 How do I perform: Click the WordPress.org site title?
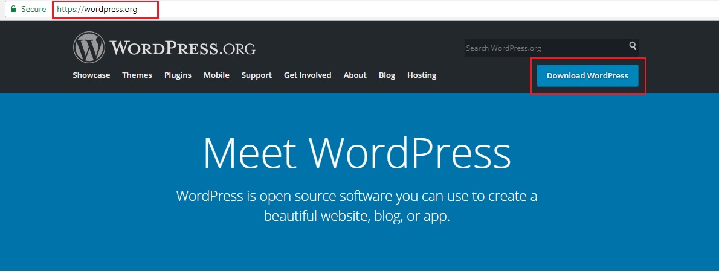pyautogui.click(x=182, y=48)
